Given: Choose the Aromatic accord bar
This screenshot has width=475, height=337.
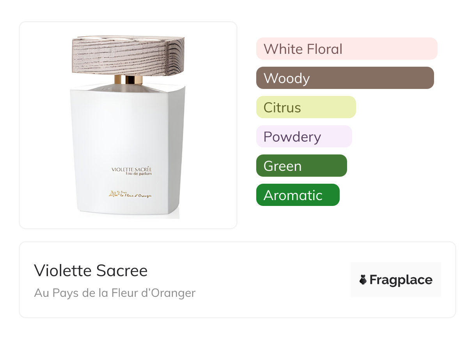Looking at the screenshot, I should coord(298,195).
